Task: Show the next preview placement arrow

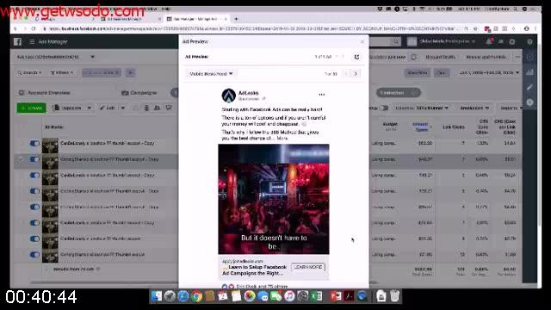Action: point(356,74)
